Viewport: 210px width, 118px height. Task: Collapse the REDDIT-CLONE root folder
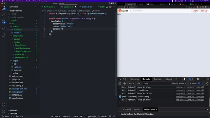coord(15,11)
